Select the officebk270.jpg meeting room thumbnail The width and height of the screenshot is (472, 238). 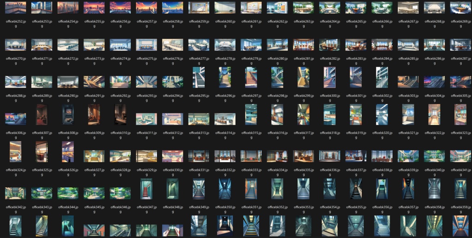[16, 45]
